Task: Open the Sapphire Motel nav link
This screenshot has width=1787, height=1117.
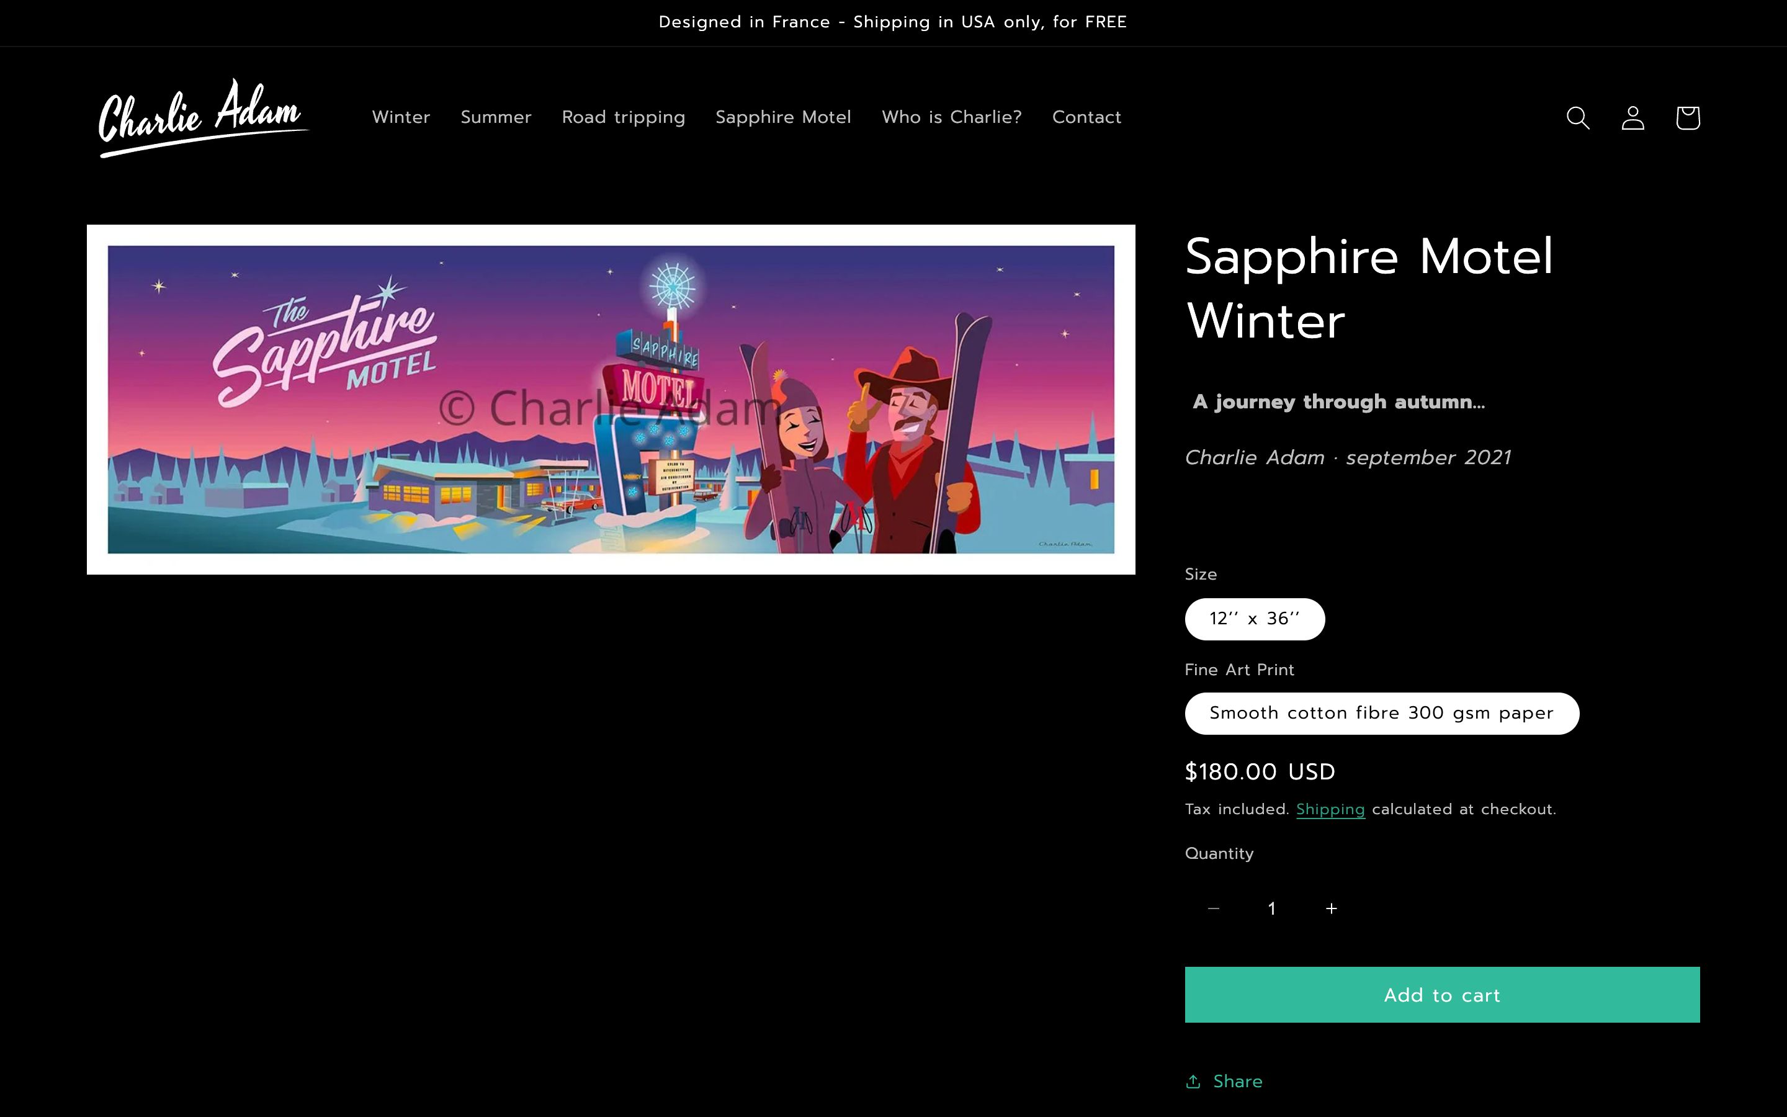Action: pyautogui.click(x=784, y=117)
